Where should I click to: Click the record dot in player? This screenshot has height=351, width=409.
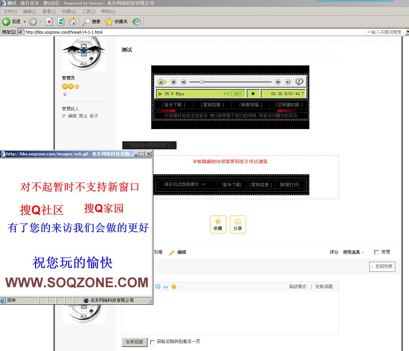point(253,94)
